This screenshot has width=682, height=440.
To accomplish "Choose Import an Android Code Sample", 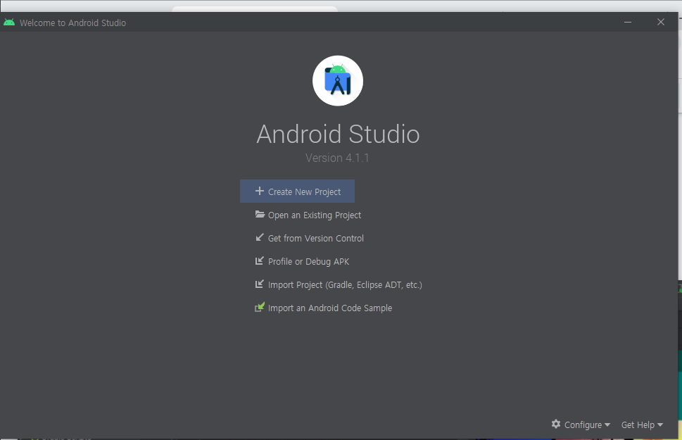I will coord(323,308).
